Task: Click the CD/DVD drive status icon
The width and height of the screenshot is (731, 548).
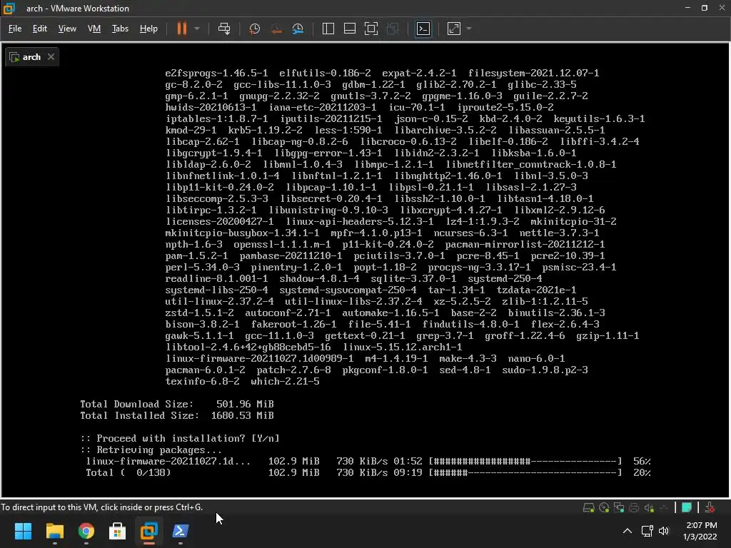Action: pos(604,507)
